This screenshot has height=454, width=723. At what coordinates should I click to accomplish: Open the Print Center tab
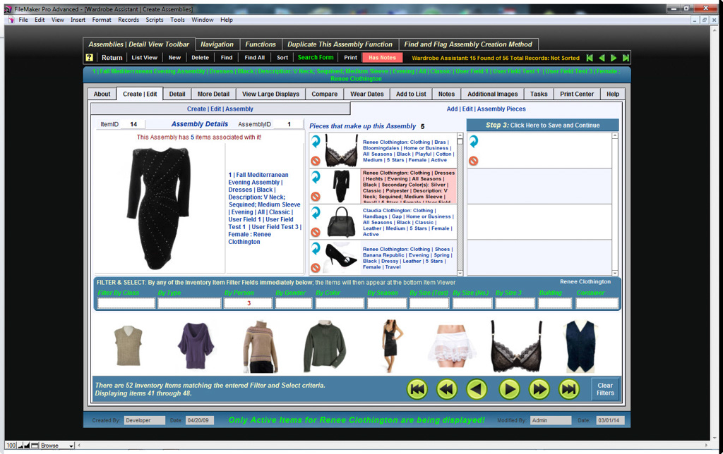coord(577,94)
